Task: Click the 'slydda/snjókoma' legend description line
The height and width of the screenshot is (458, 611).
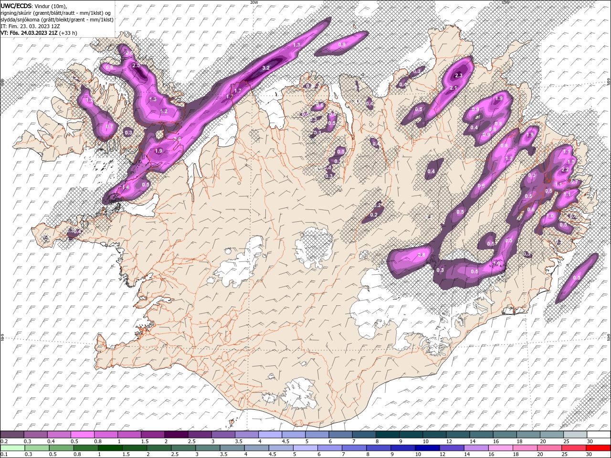Action: 57,20
